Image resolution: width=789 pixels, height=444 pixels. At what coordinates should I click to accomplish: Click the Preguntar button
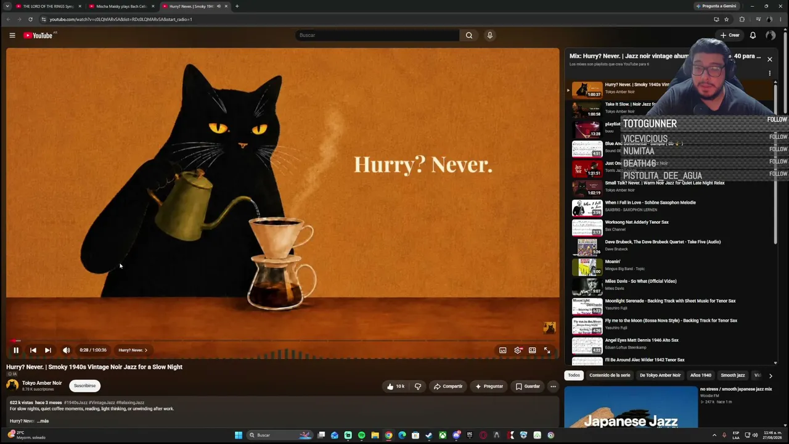click(489, 387)
